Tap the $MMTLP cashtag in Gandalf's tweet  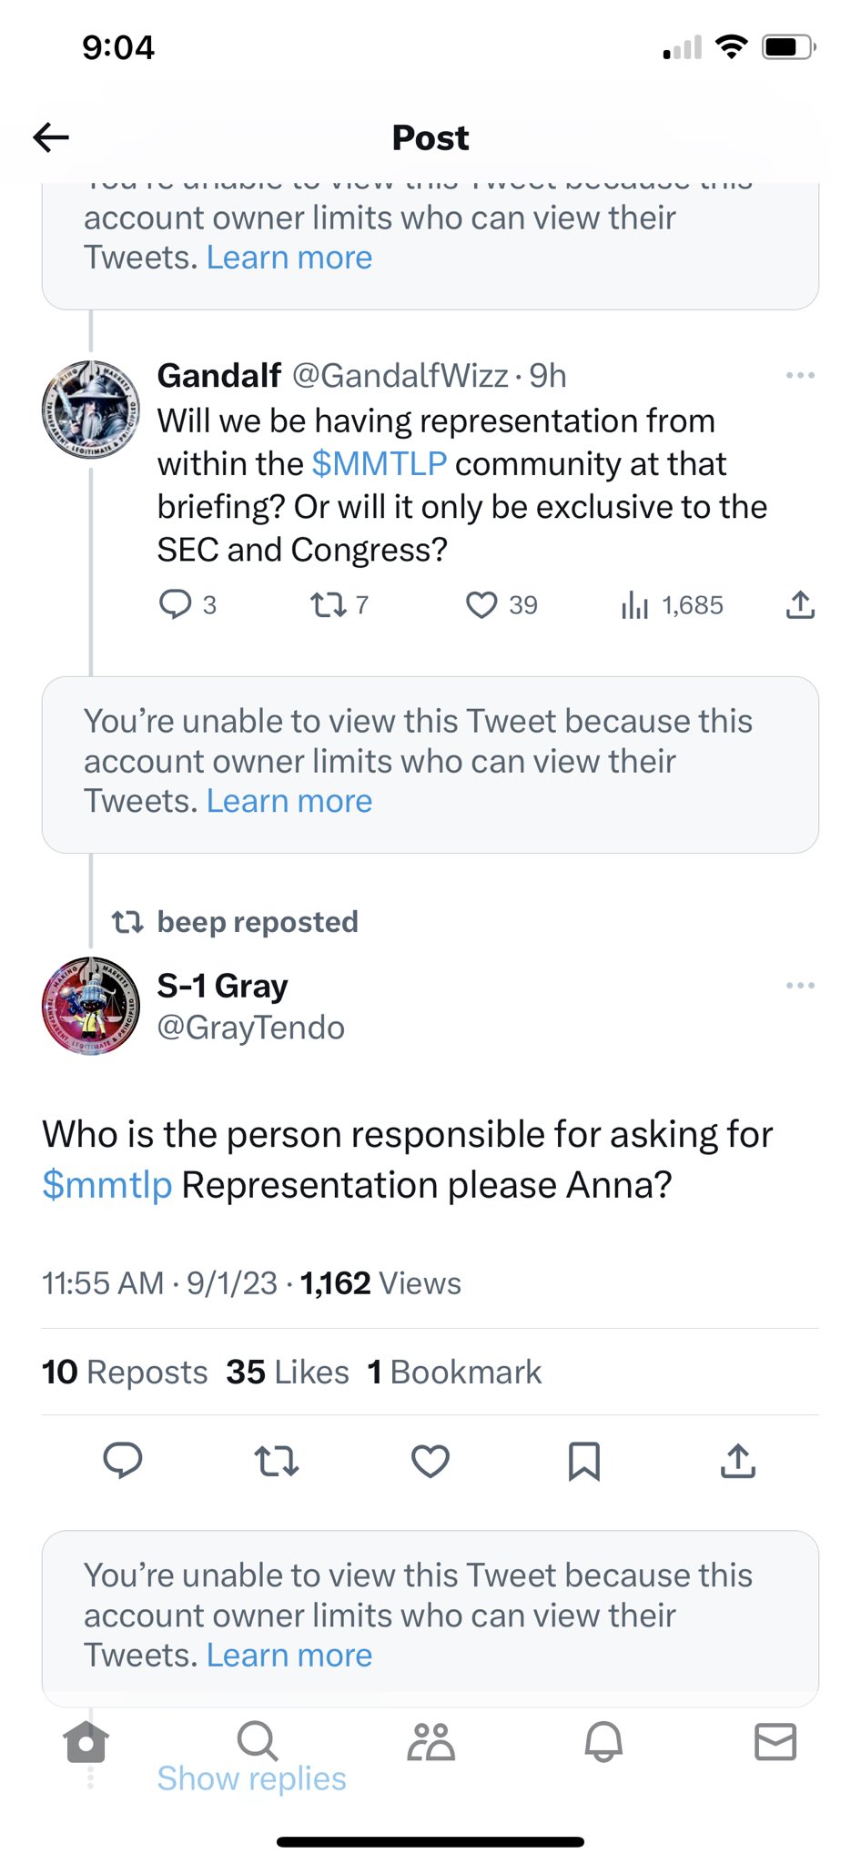(x=379, y=464)
